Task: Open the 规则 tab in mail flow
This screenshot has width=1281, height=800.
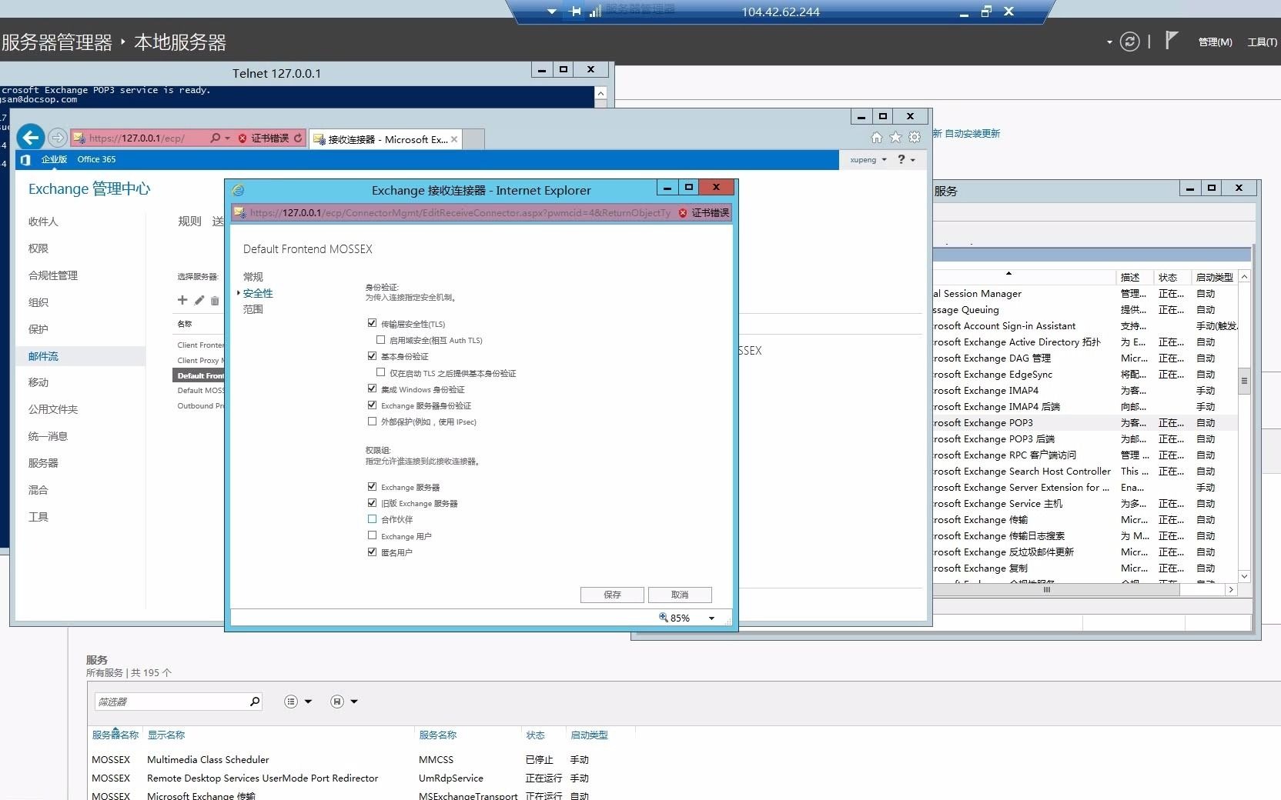Action: (189, 222)
